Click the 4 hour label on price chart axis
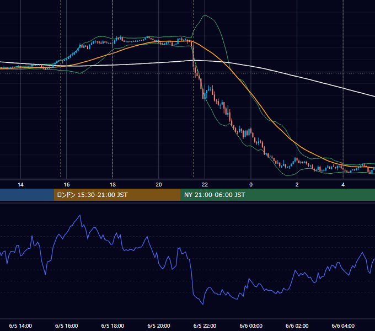375x331 pixels. click(343, 185)
